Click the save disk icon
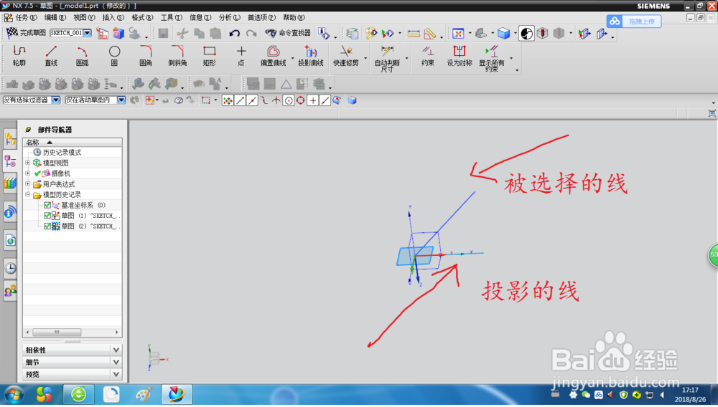 coord(163,33)
